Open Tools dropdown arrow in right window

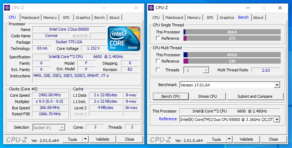(x=229, y=139)
